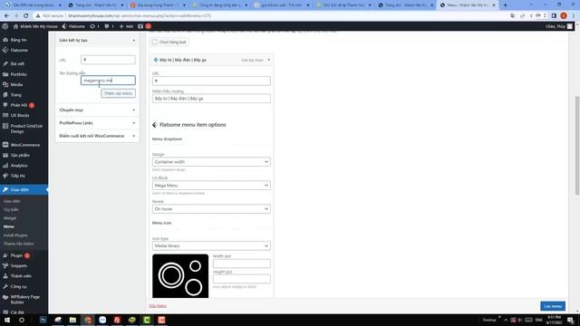The image size is (580, 326).
Task: Open the notifications center in tray
Action: click(x=571, y=320)
